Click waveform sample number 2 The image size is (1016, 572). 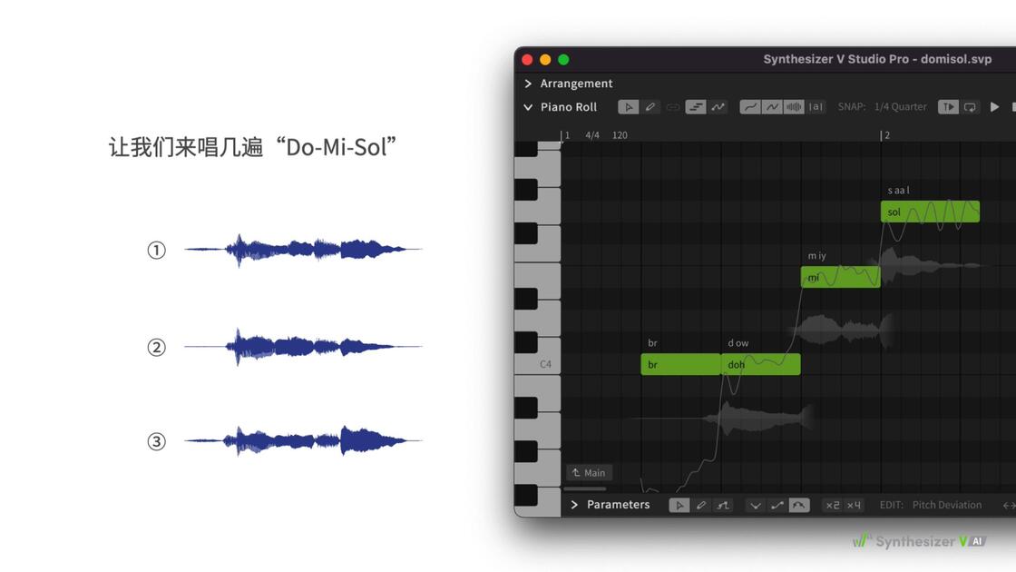[x=303, y=347]
